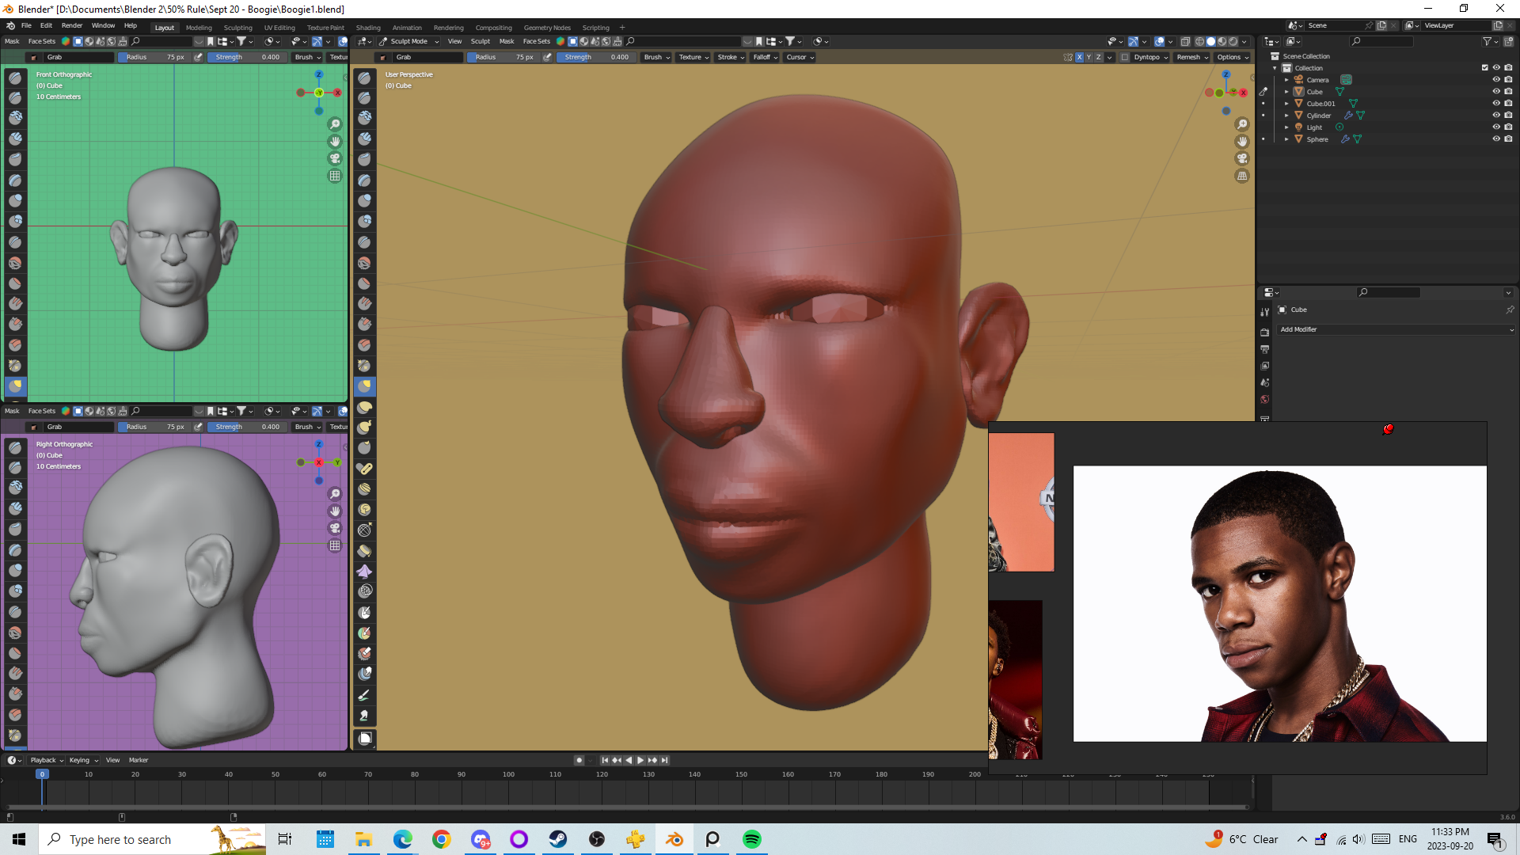1520x855 pixels.
Task: Play the animation in timeline
Action: (640, 760)
